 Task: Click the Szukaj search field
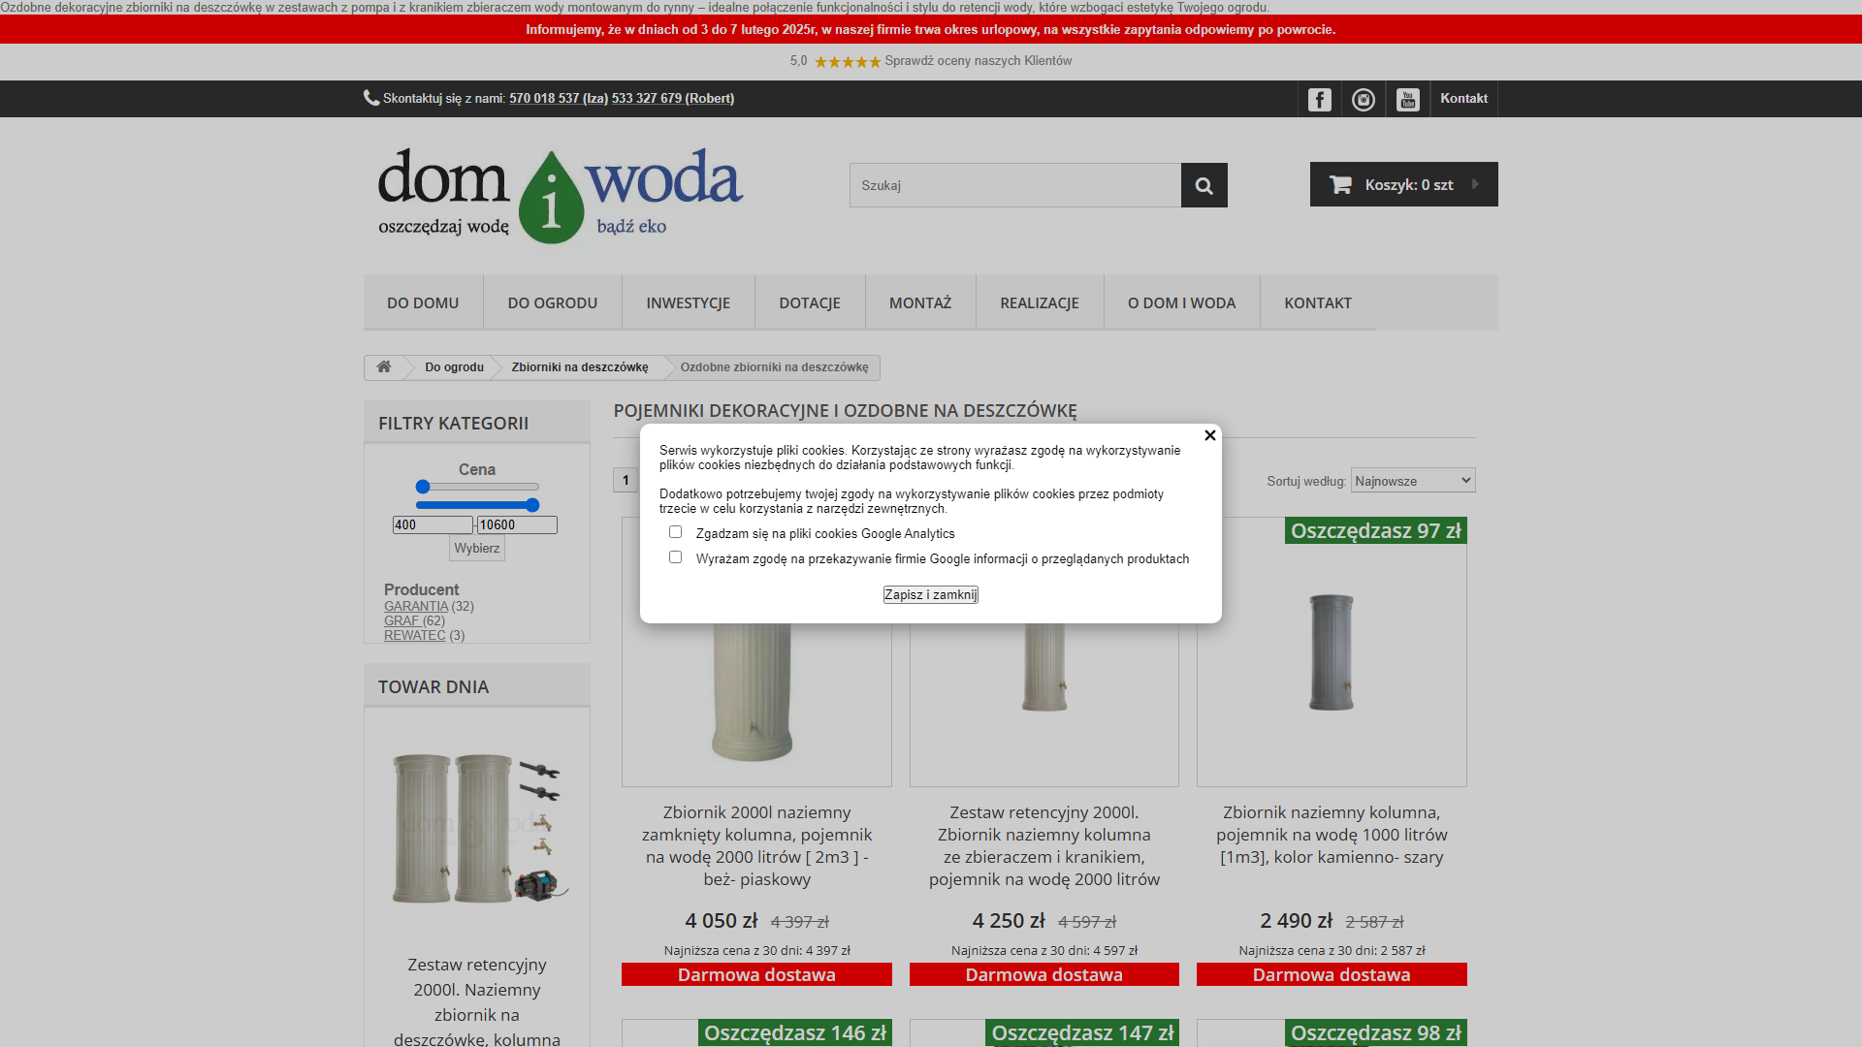point(1014,185)
